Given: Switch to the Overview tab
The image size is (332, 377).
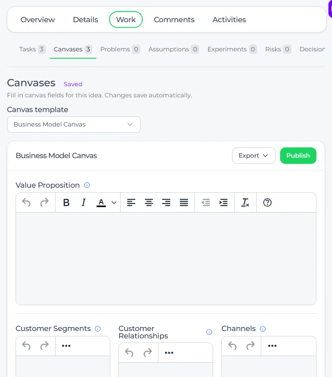Looking at the screenshot, I should pyautogui.click(x=37, y=19).
